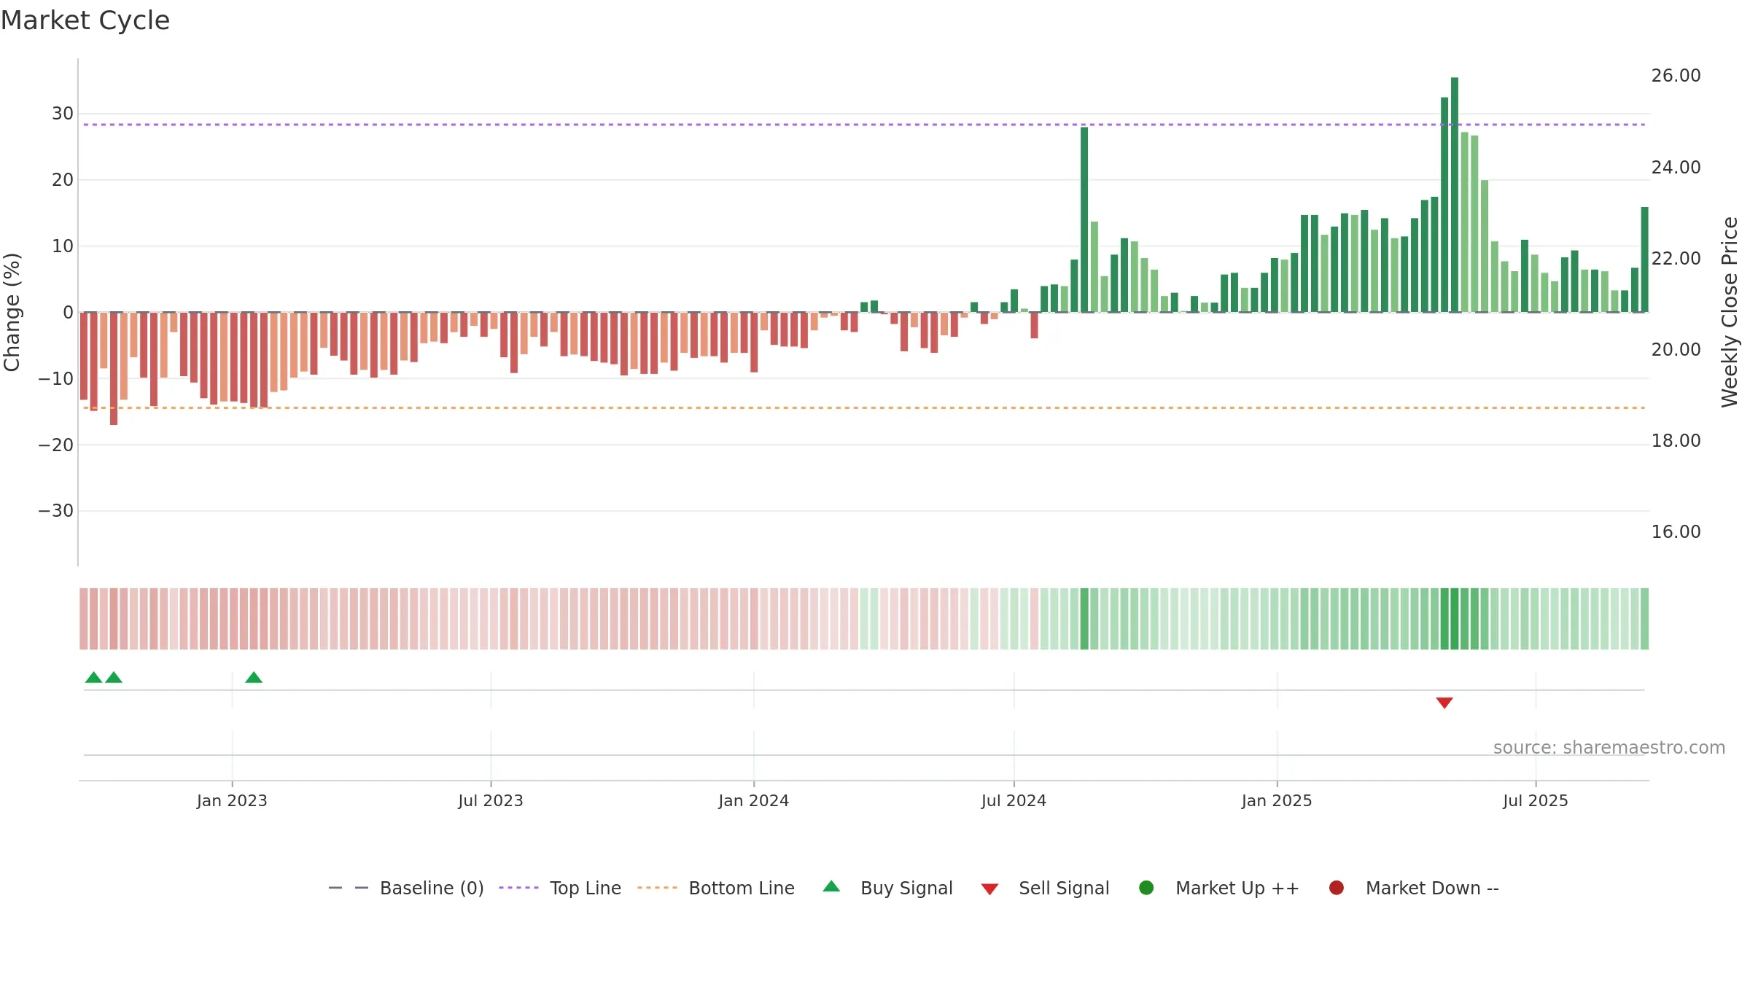Click the source: sharemaestro.com text

point(1609,748)
